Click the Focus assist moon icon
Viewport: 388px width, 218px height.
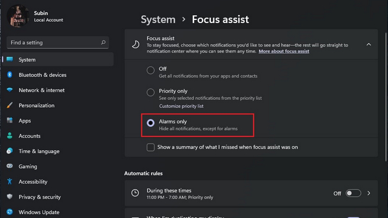[135, 44]
